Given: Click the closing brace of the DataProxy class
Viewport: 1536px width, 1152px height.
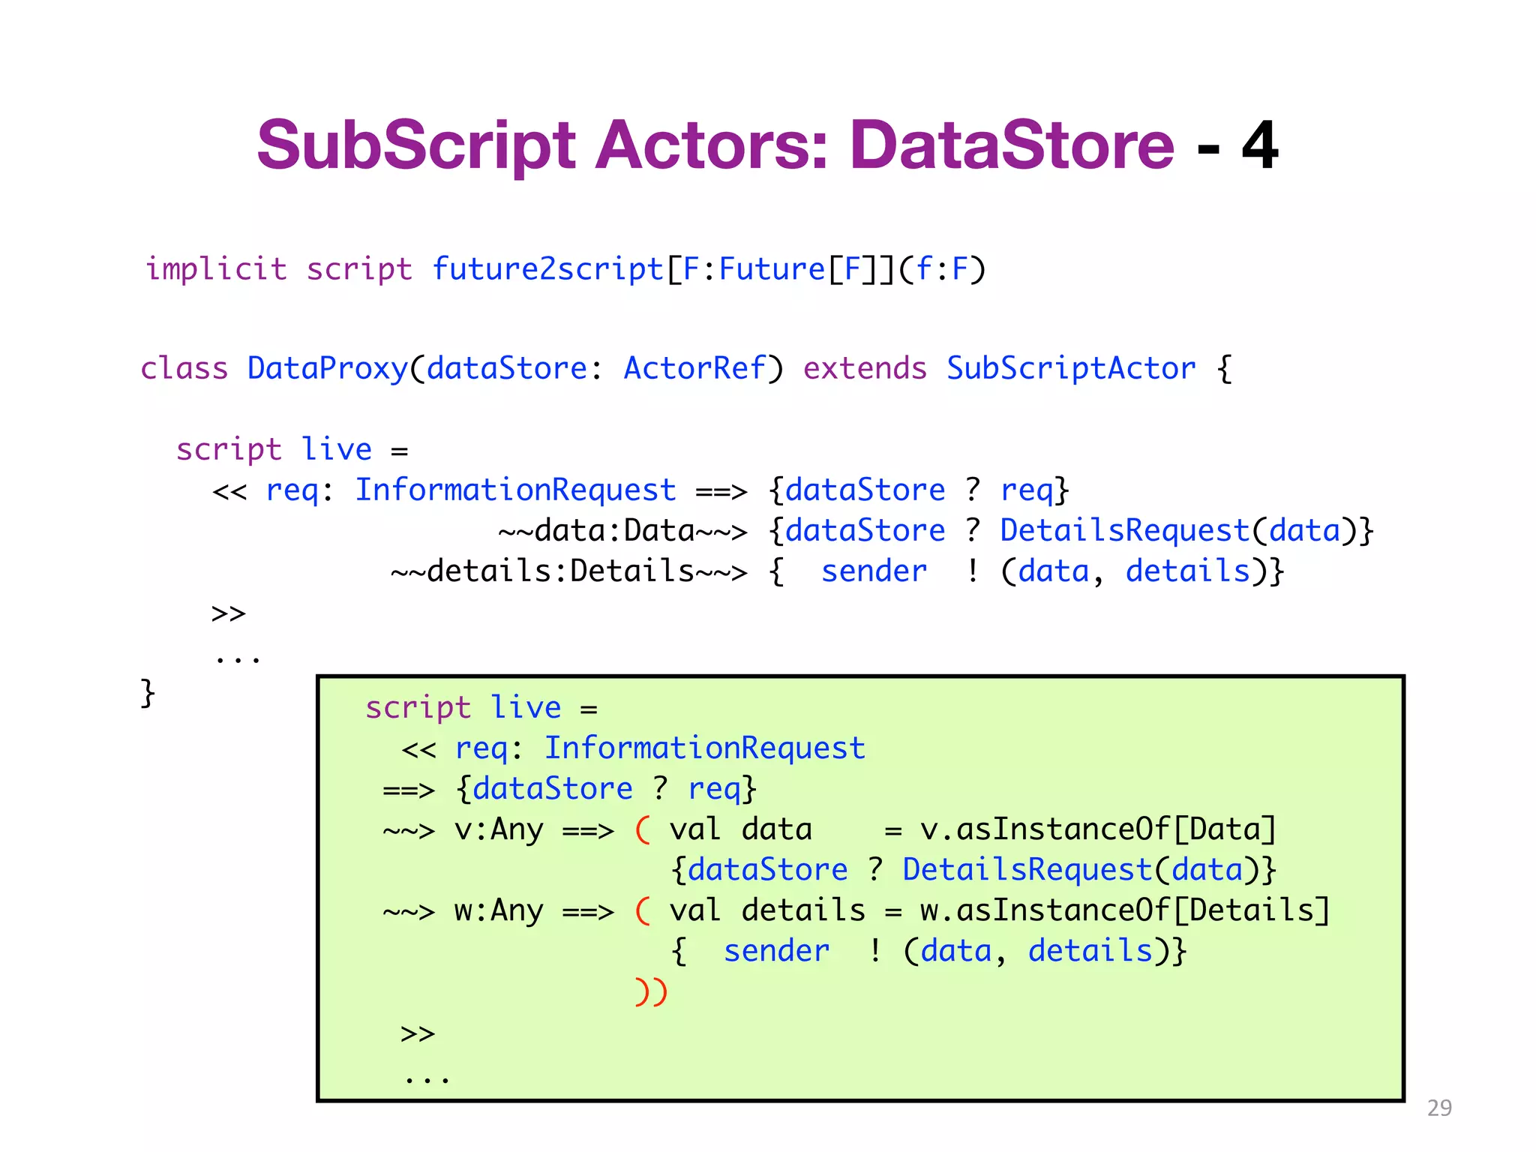Looking at the screenshot, I should pos(148,693).
